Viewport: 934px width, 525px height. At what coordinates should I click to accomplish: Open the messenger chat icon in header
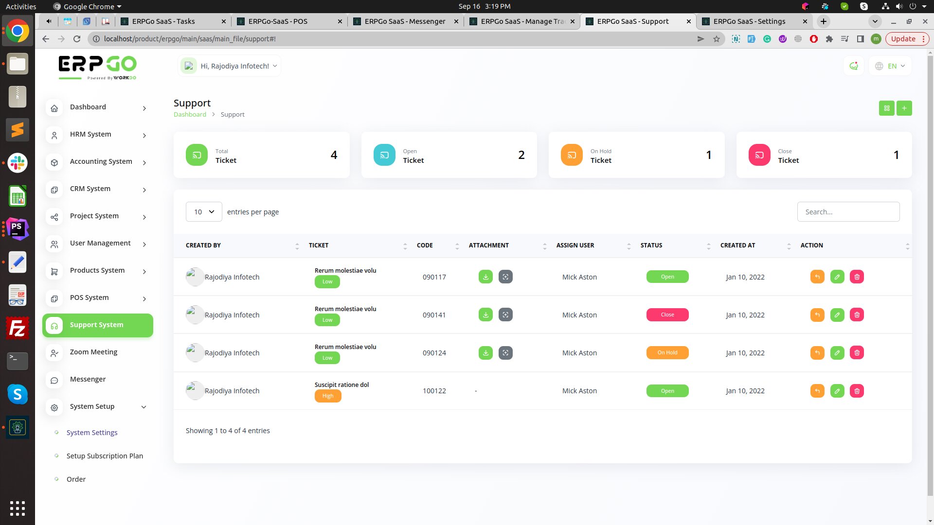[x=853, y=66]
